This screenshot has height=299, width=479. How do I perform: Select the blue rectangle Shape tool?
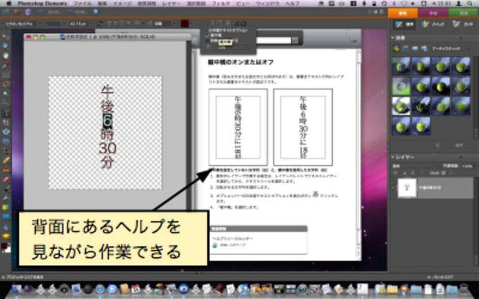[6, 217]
